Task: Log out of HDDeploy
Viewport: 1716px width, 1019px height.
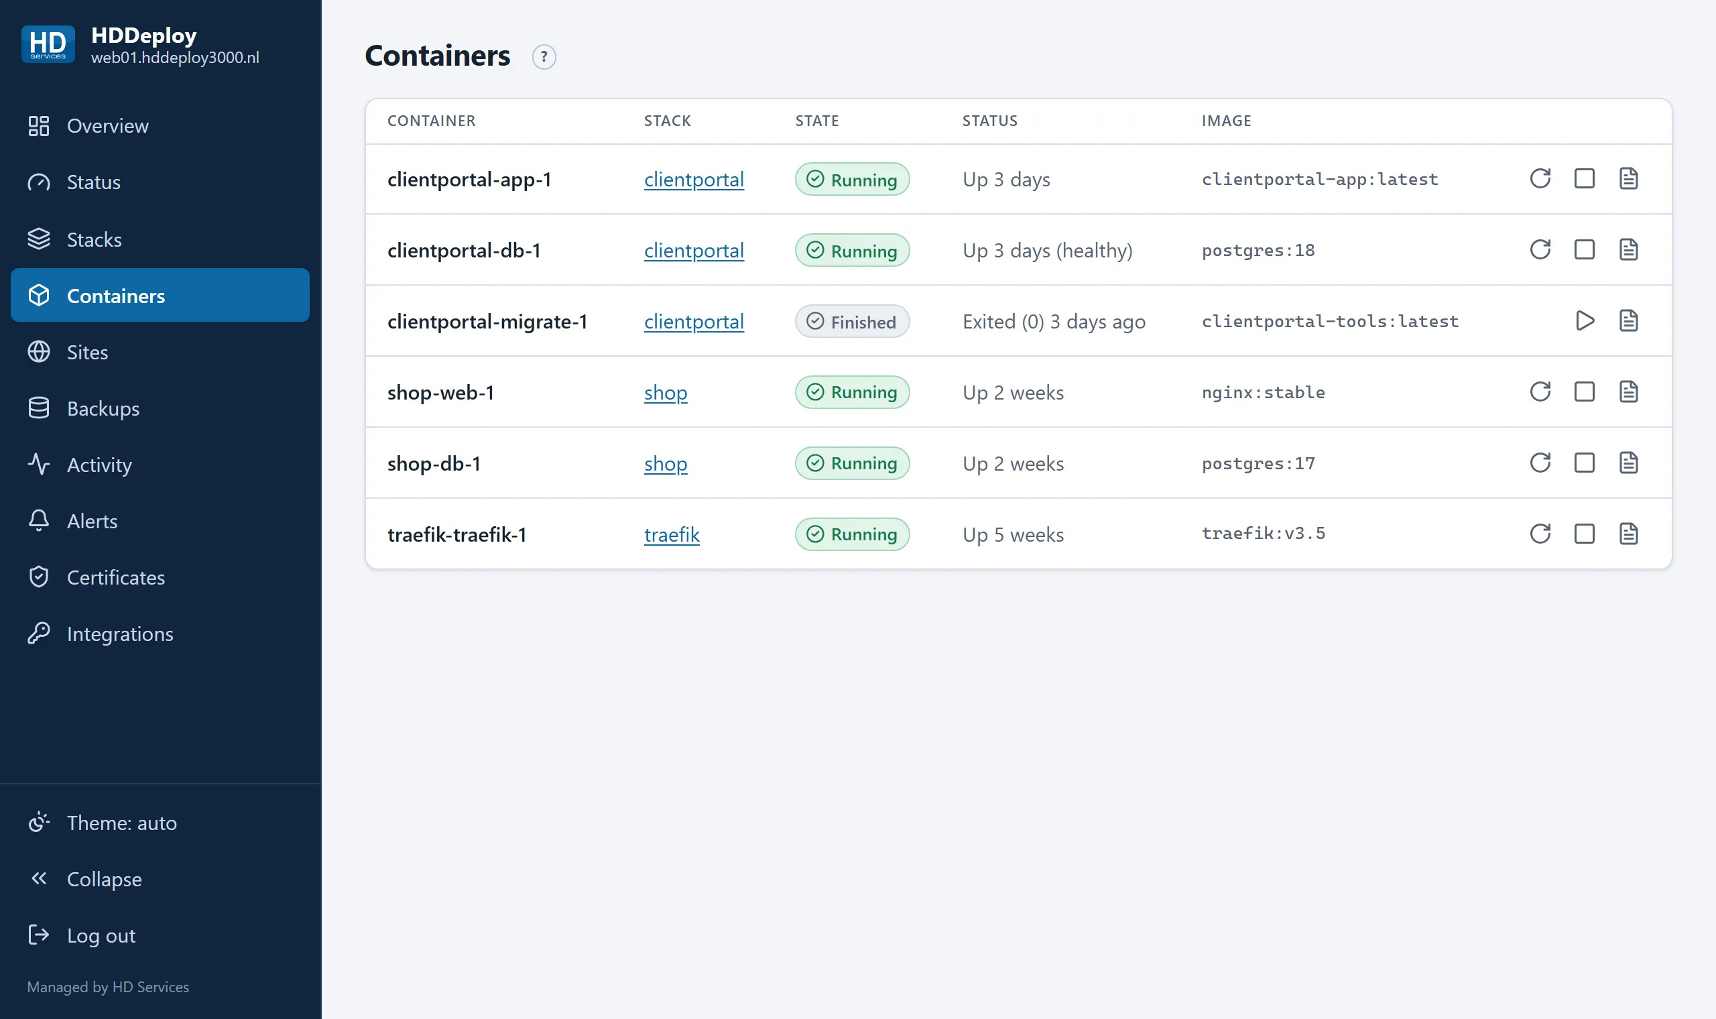Action: (160, 935)
